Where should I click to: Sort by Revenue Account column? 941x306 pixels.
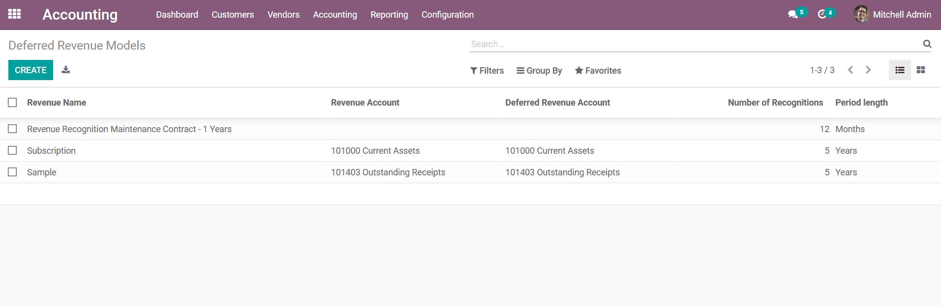tap(365, 103)
